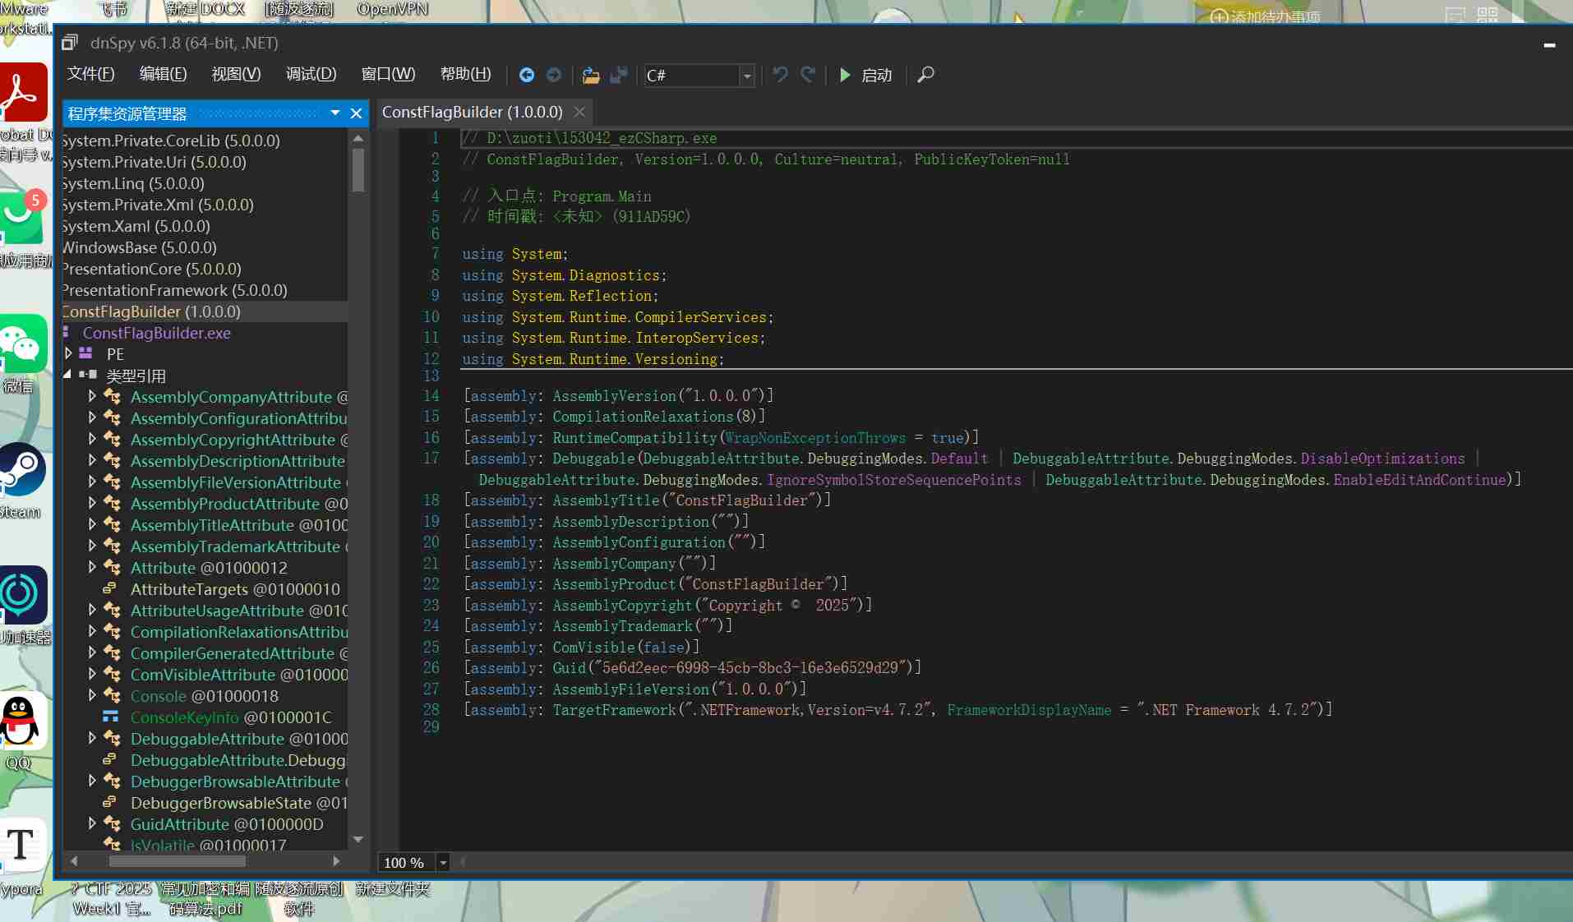The width and height of the screenshot is (1573, 922).
Task: Open the 文件(F) menu
Action: 90,74
